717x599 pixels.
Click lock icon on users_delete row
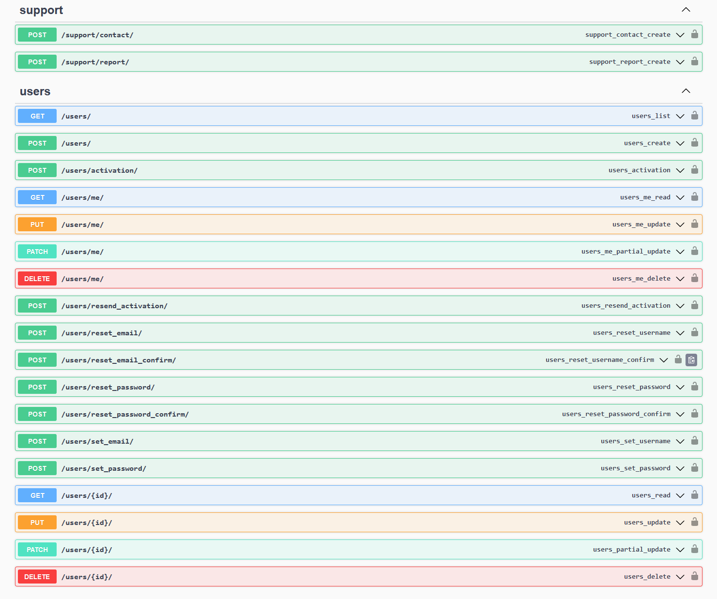[694, 576]
